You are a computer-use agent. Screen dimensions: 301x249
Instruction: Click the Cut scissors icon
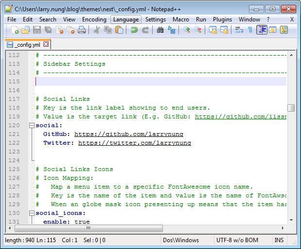pos(97,30)
